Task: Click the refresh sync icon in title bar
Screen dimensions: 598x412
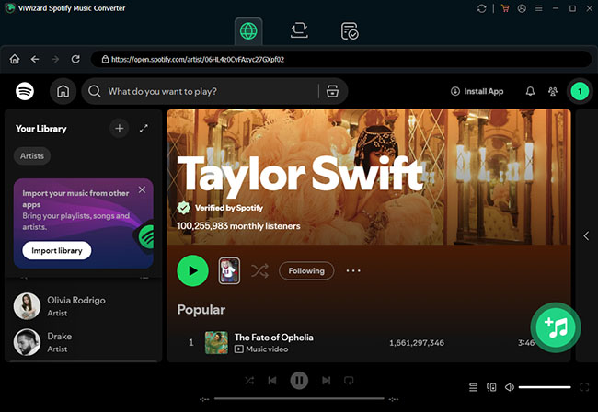Action: click(482, 8)
